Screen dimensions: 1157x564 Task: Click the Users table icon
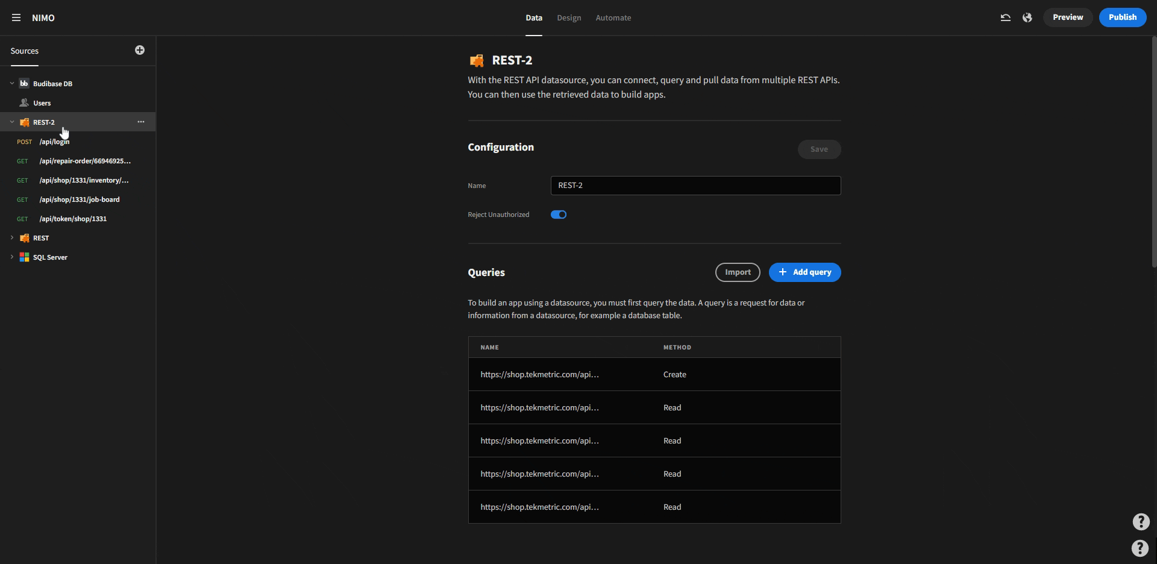pyautogui.click(x=24, y=102)
